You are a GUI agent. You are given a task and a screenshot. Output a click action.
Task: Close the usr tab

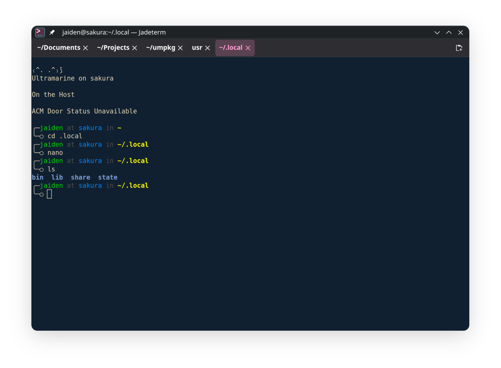(207, 48)
